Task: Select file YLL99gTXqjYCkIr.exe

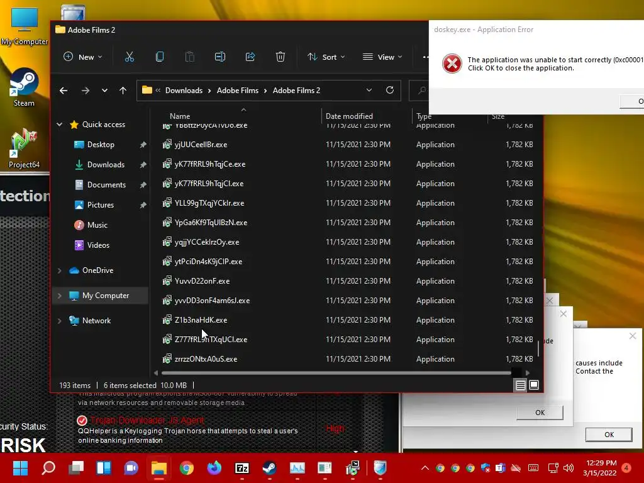Action: [x=209, y=203]
